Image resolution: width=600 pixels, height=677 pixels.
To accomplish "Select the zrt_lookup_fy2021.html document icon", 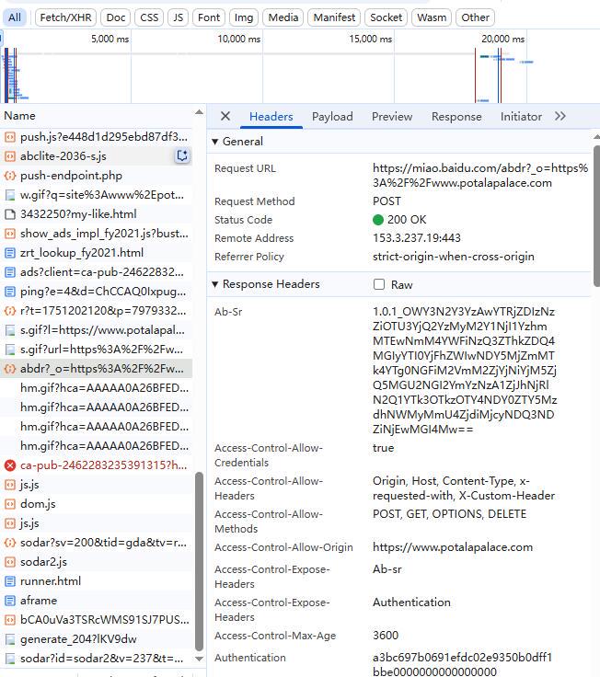I will (9, 253).
